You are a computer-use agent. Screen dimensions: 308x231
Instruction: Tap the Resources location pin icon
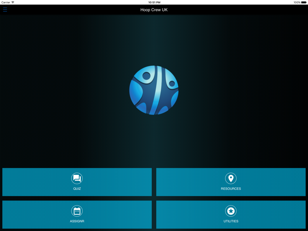point(231,178)
